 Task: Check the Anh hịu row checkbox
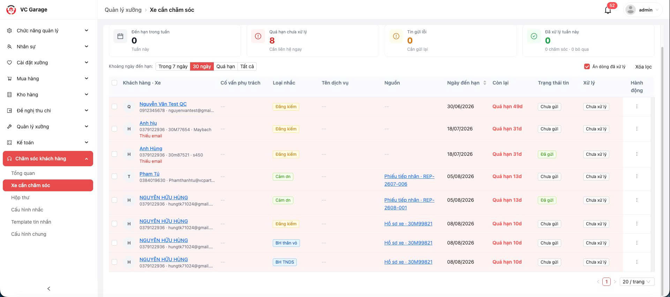click(x=114, y=129)
